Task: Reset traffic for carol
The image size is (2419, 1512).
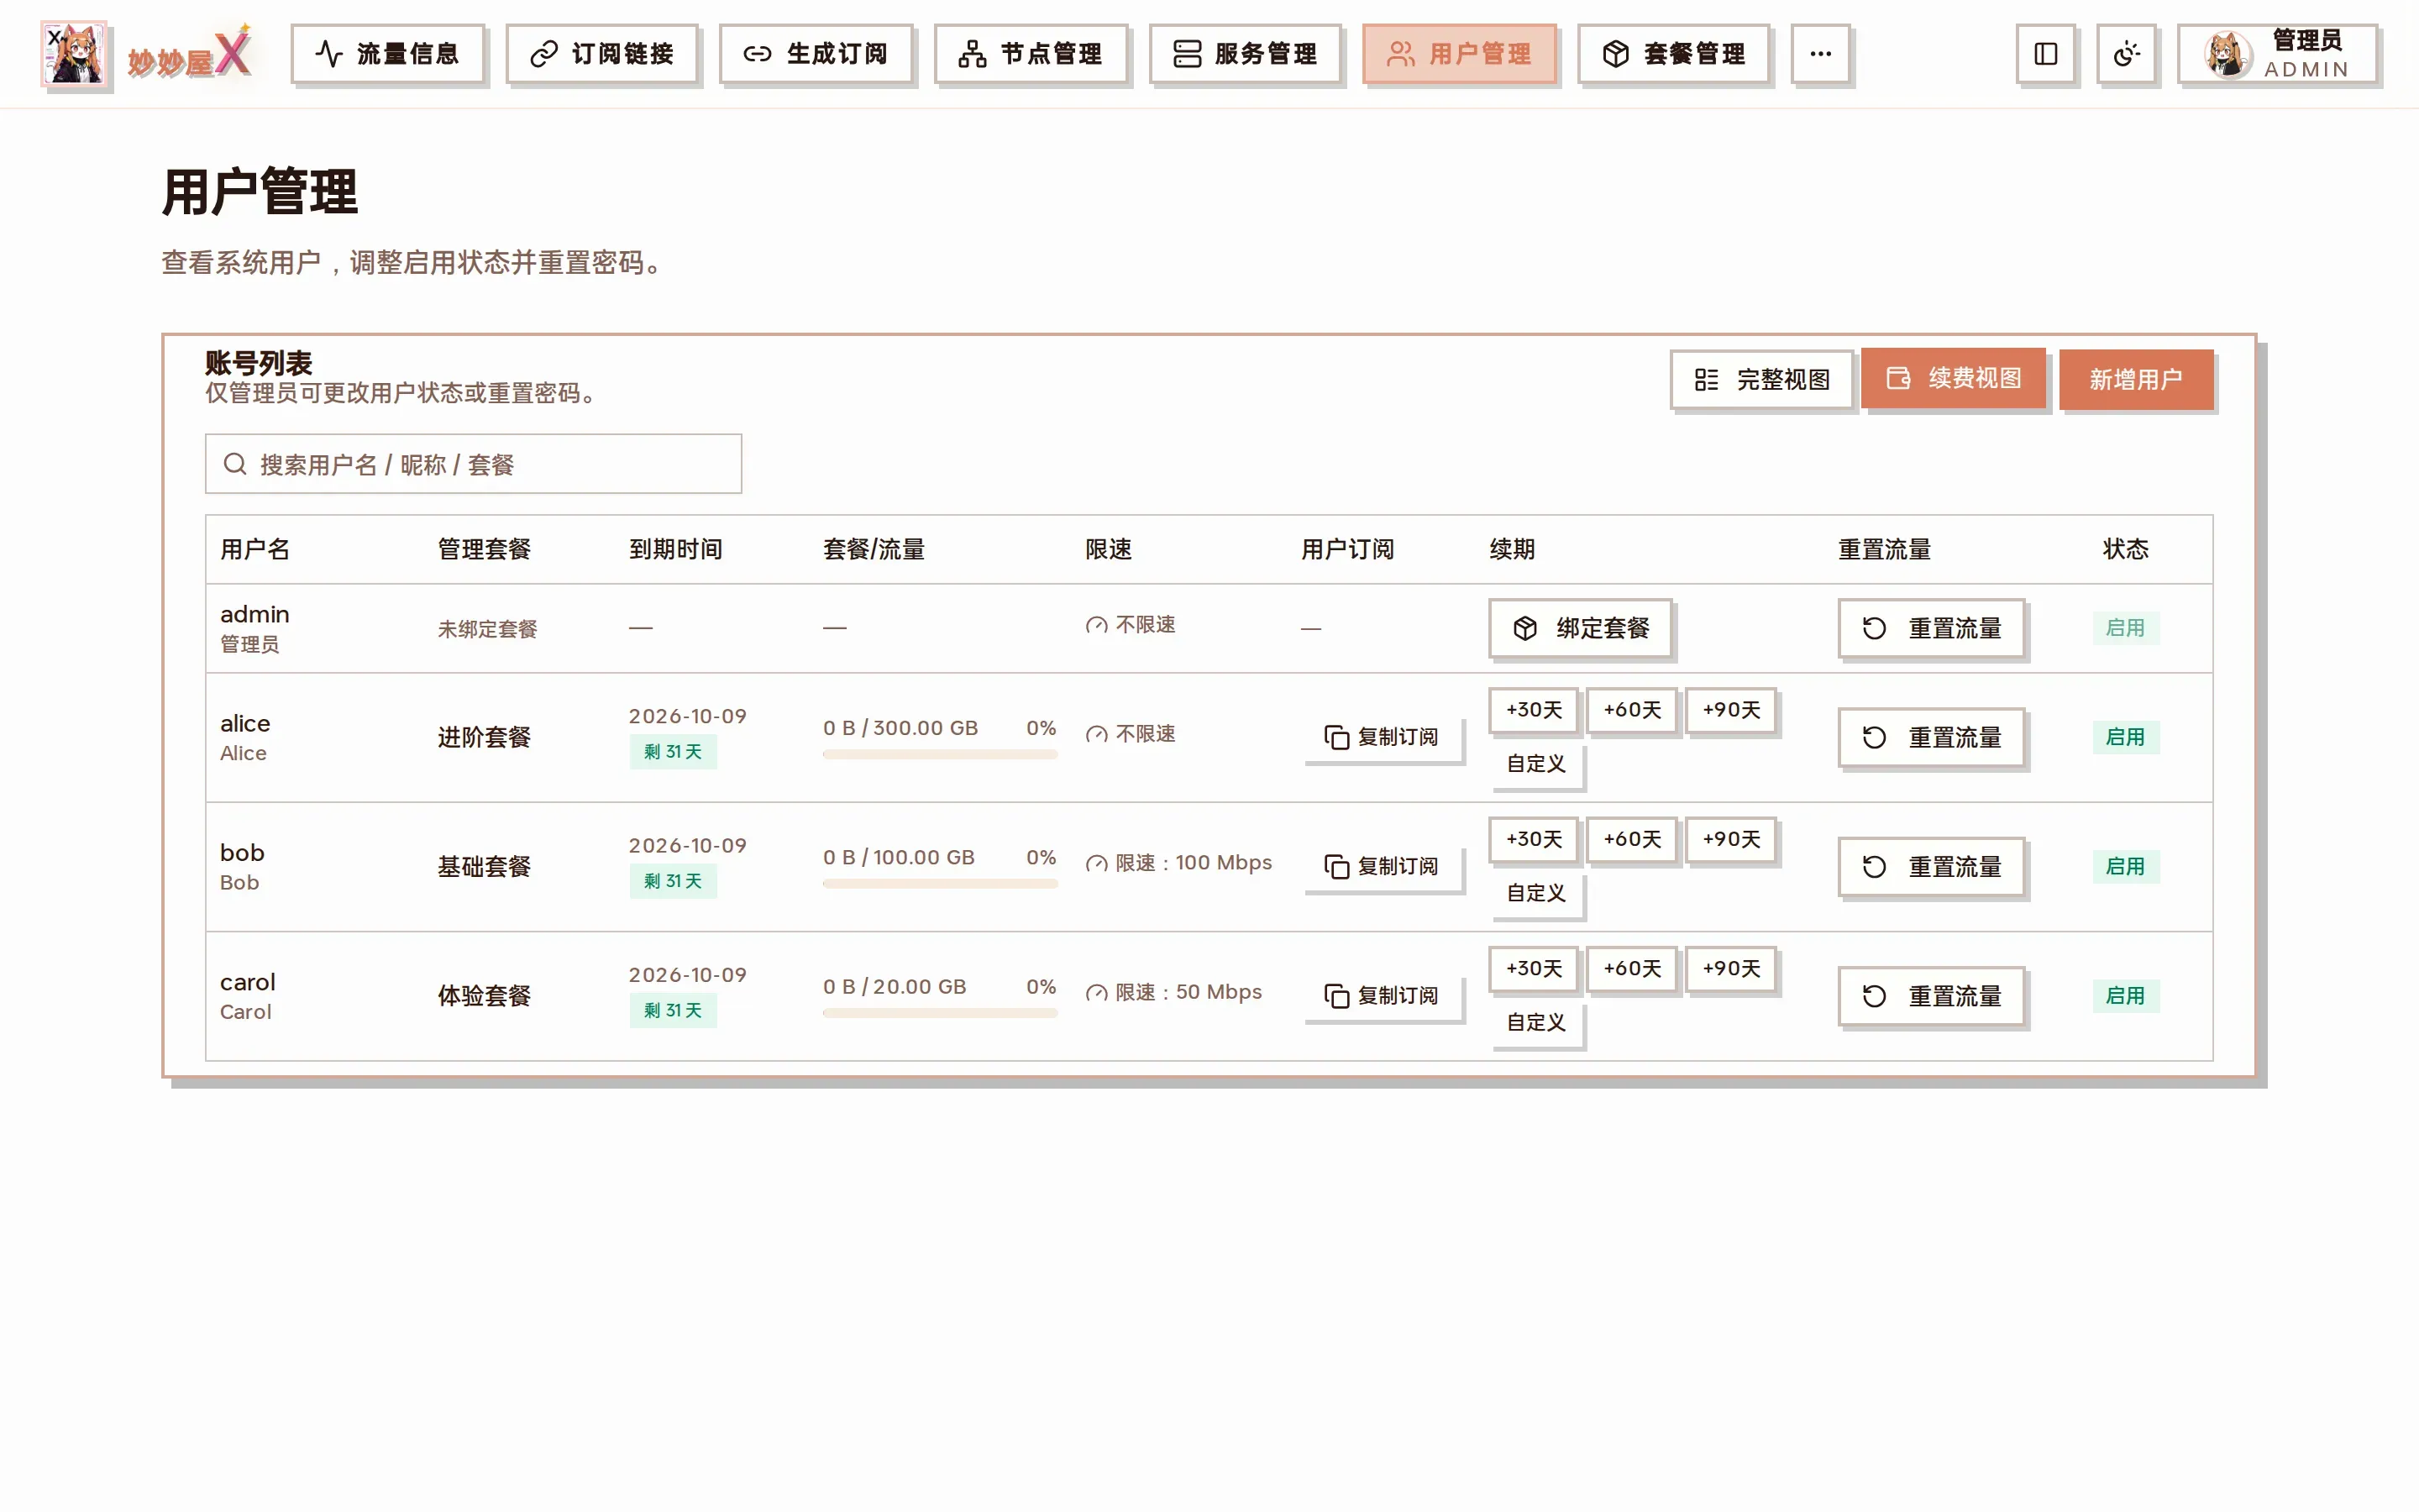Action: (x=1931, y=996)
